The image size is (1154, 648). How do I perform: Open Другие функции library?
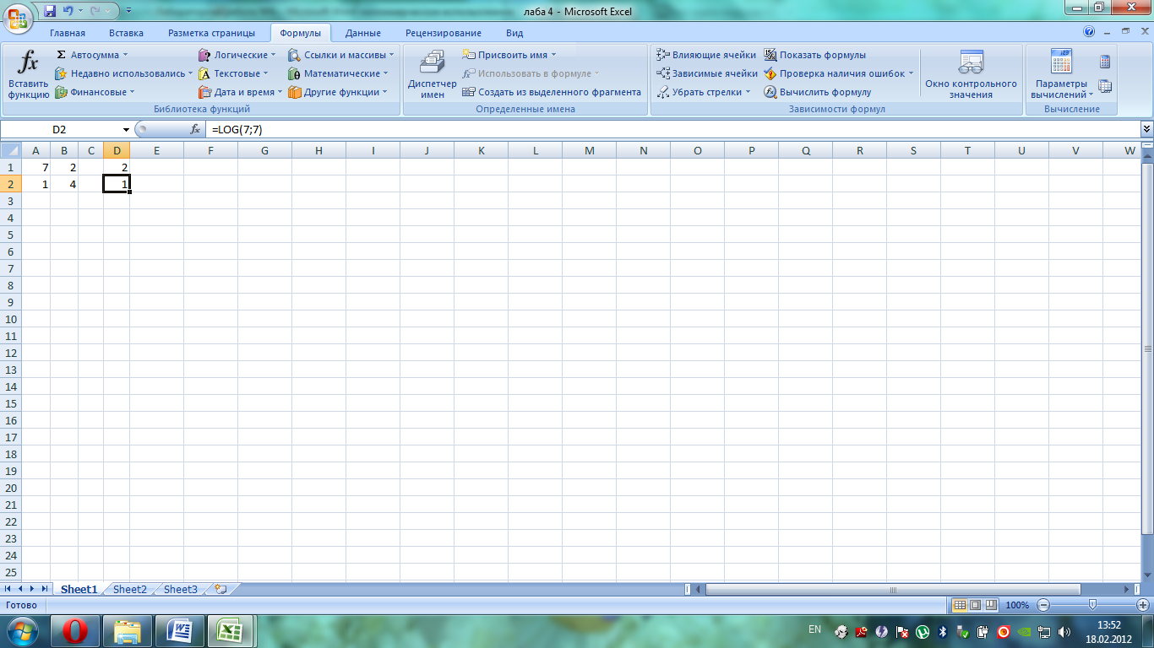338,92
